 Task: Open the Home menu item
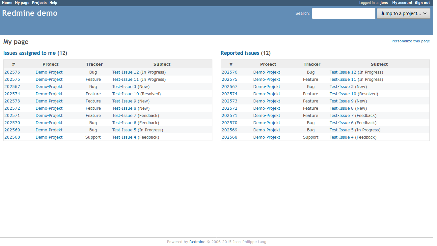pyautogui.click(x=7, y=3)
